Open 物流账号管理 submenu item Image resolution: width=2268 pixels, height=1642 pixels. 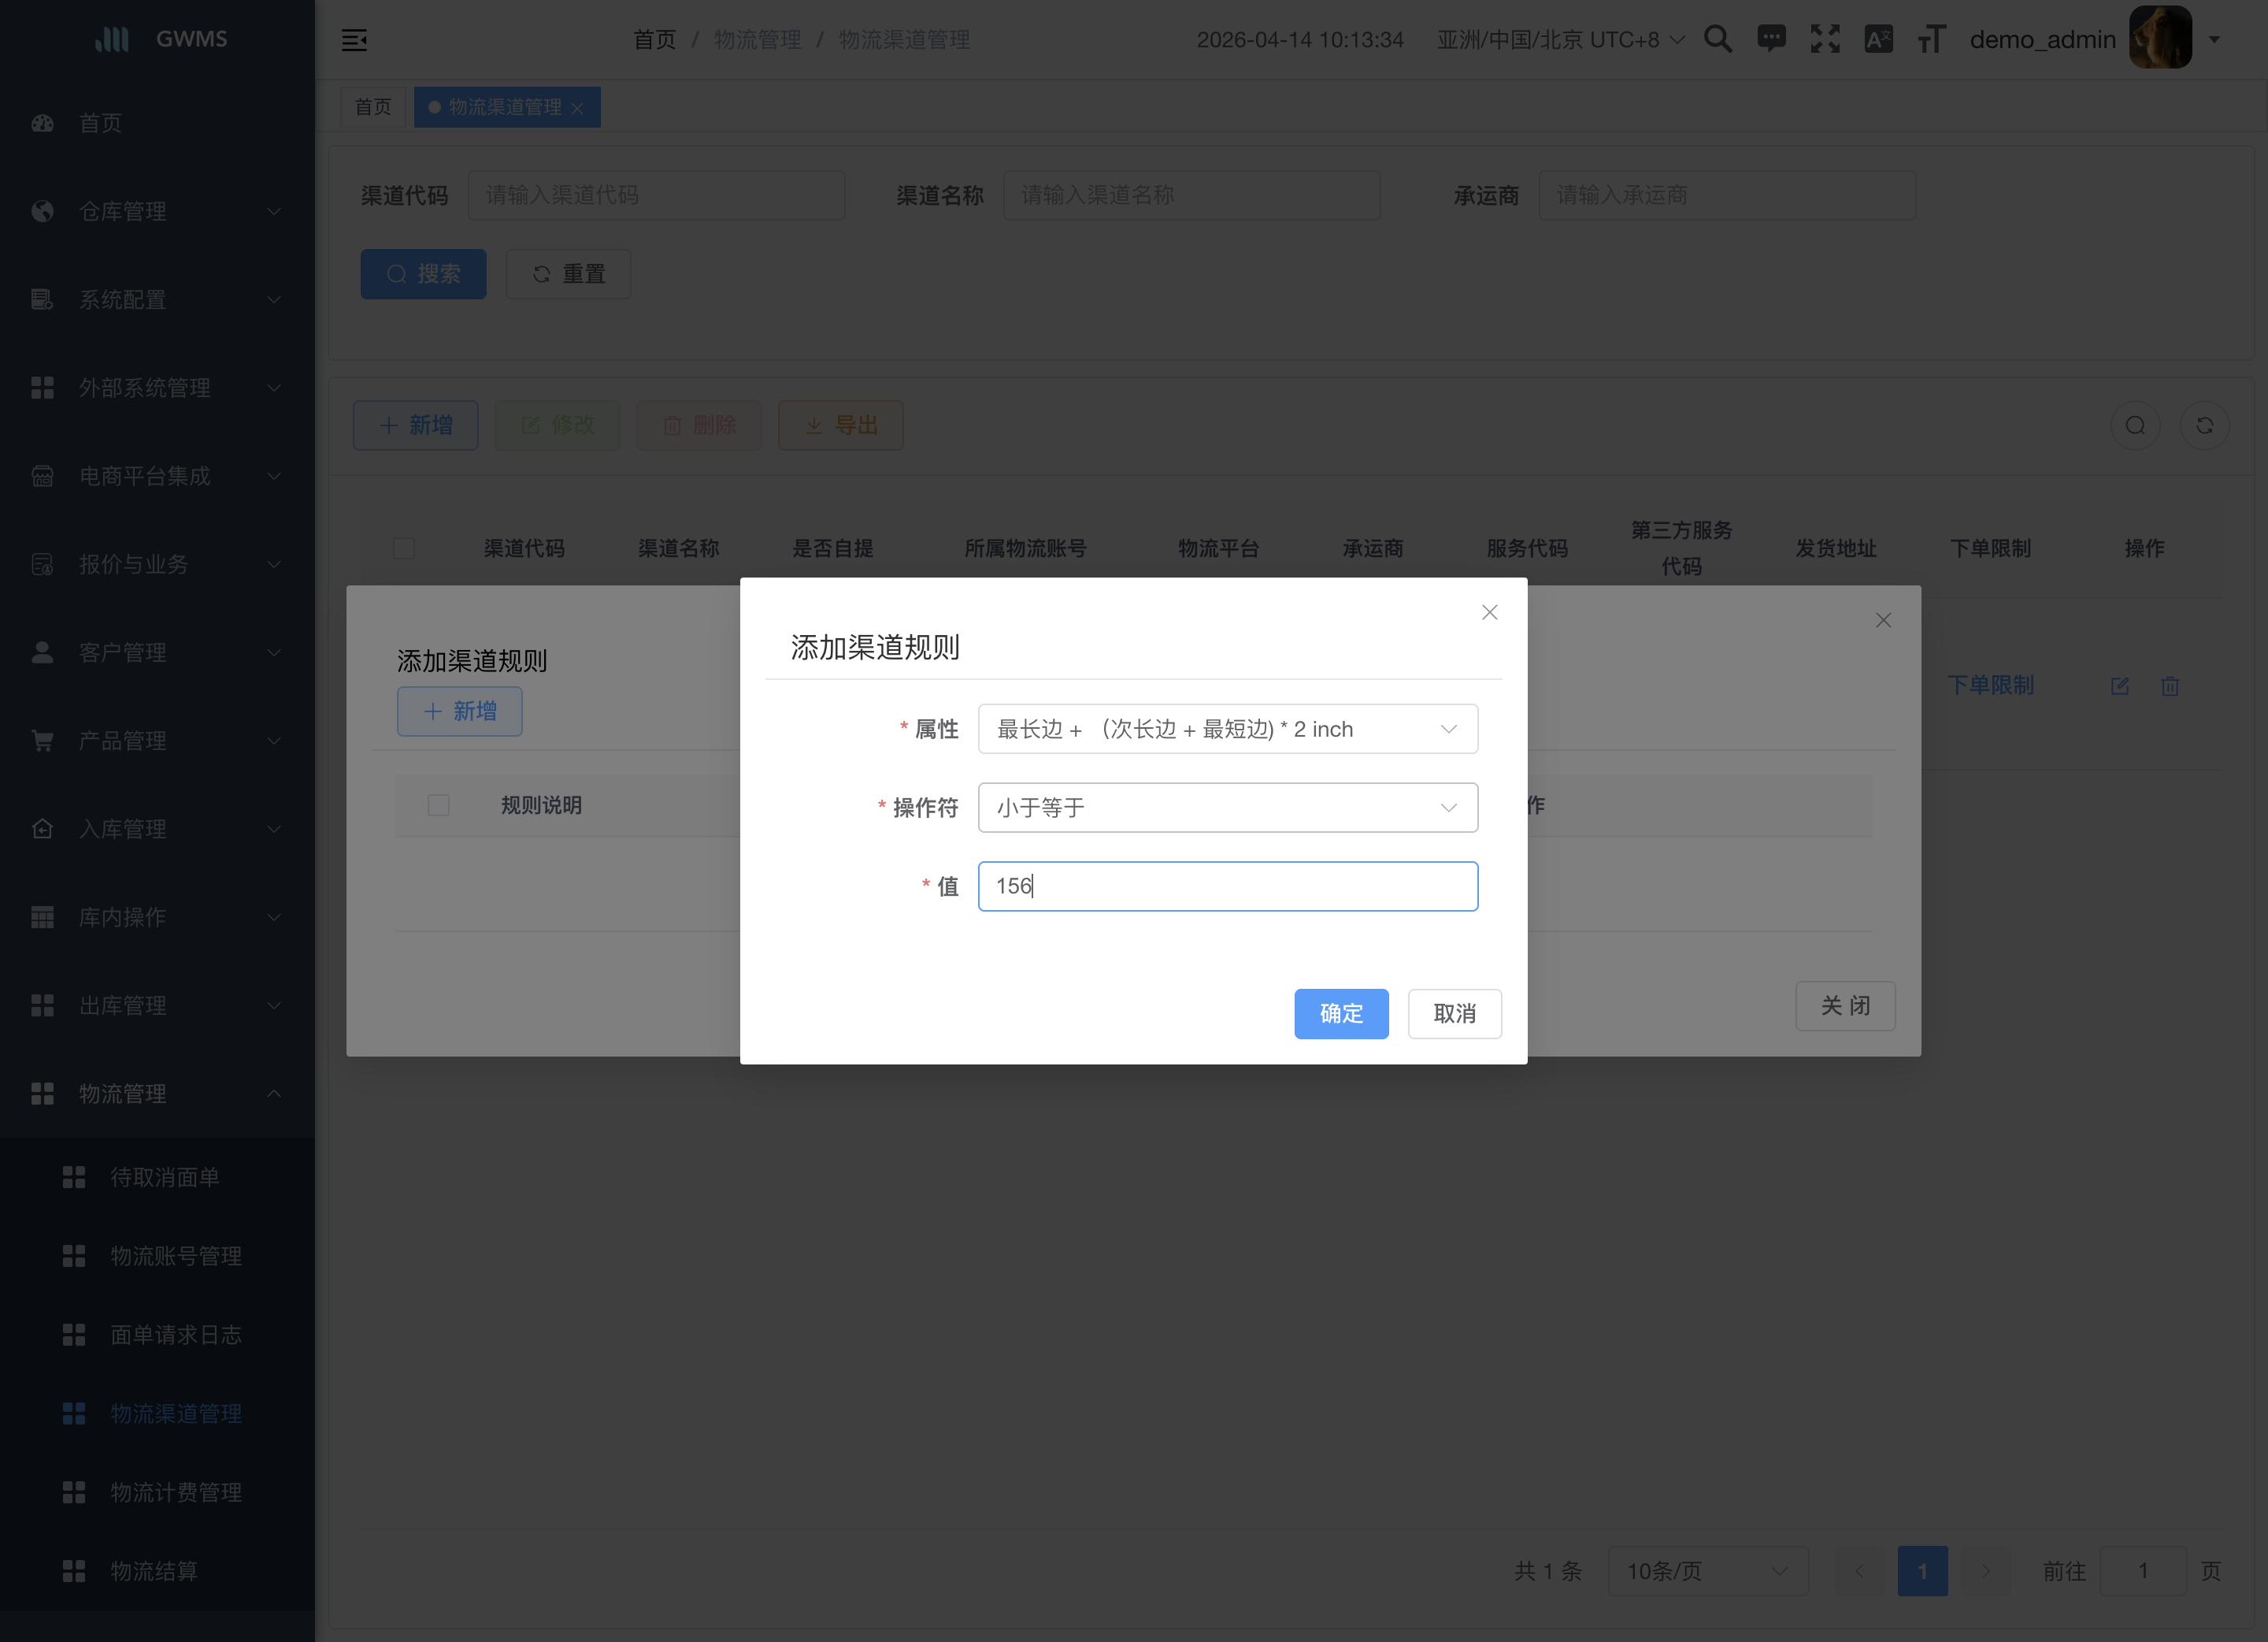pyautogui.click(x=157, y=1256)
